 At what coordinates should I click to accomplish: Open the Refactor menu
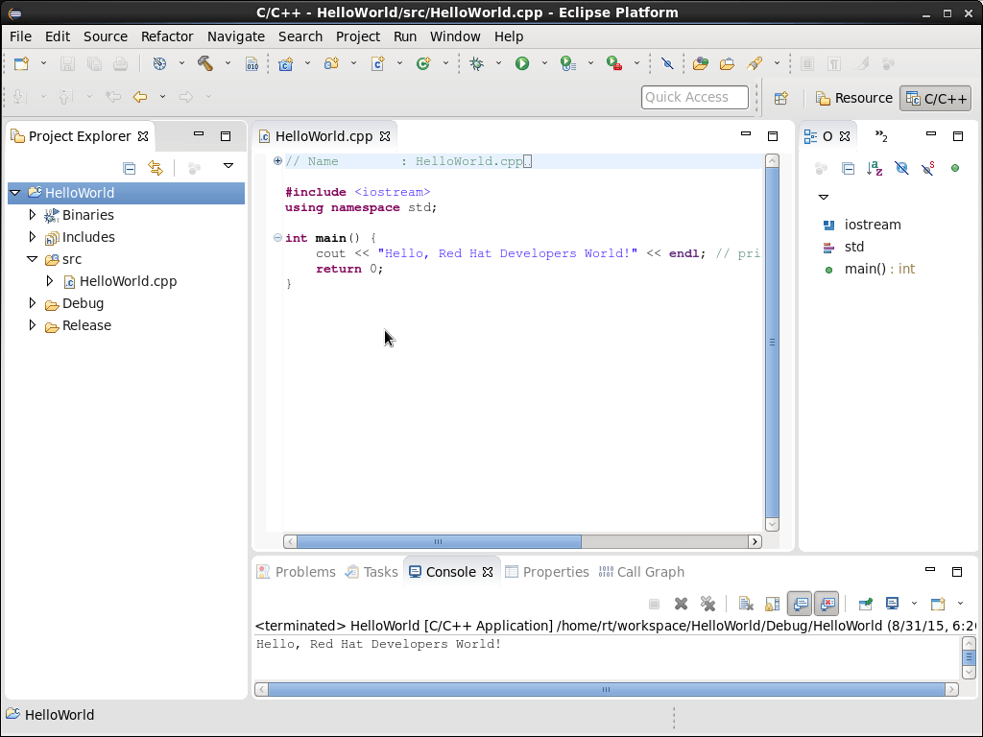[x=167, y=36]
